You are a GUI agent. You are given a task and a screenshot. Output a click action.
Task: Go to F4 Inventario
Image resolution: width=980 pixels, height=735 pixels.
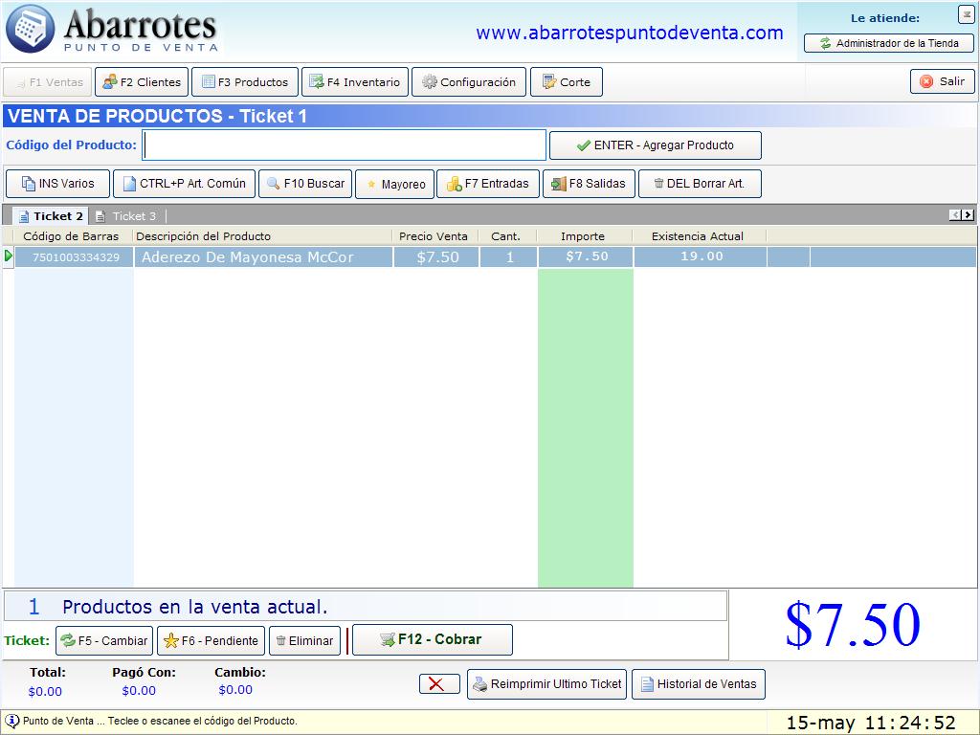(355, 82)
